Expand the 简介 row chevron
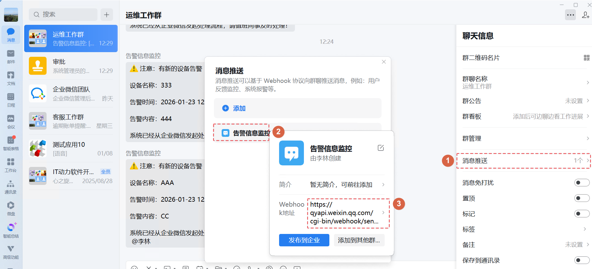This screenshot has height=269, width=592. (383, 185)
